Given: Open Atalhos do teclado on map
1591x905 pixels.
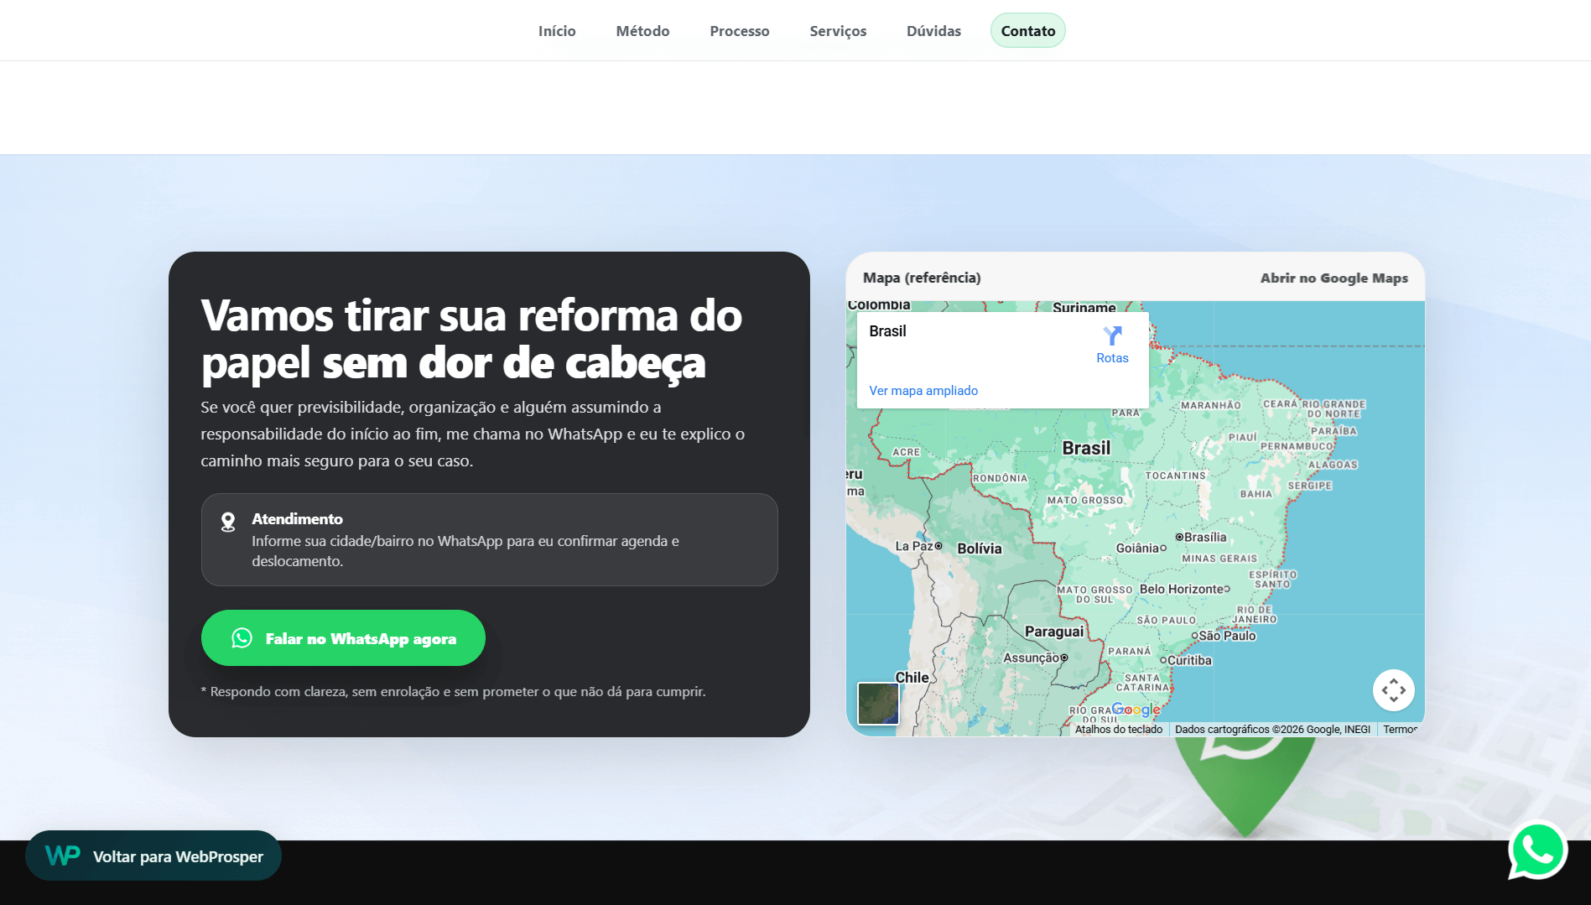Looking at the screenshot, I should point(1119,730).
